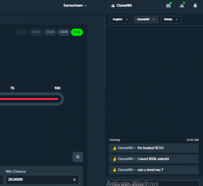Click the 'I need 100k satoshi' message text

click(x=153, y=159)
